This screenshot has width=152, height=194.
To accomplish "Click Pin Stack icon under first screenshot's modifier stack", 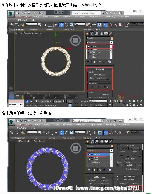I will 88,61.
